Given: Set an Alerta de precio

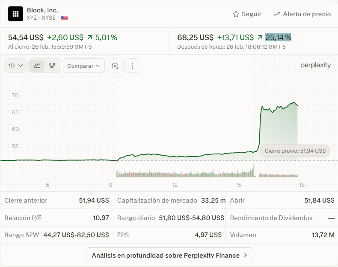Looking at the screenshot, I should click(x=302, y=14).
